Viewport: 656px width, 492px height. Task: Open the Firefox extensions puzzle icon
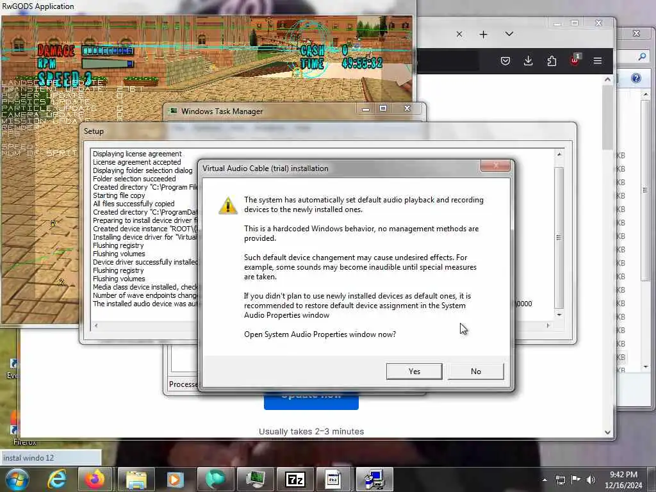click(x=552, y=61)
